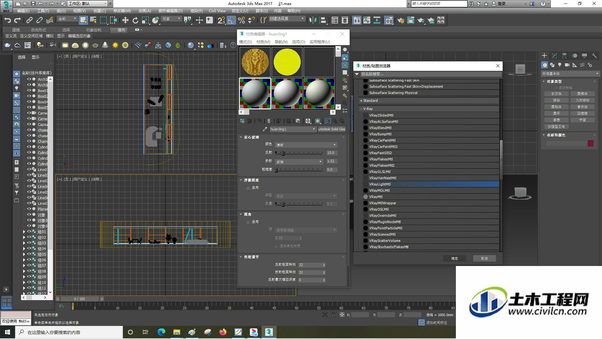Click the 长方体 box button
This screenshot has height=339, width=602.
coord(556,94)
